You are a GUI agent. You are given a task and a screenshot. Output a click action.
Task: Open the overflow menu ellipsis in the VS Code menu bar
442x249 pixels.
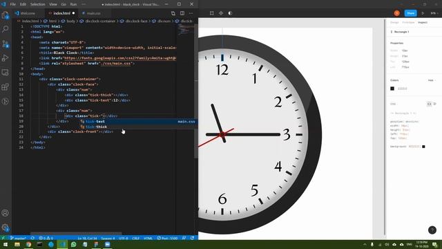pyautogui.click(x=84, y=4)
